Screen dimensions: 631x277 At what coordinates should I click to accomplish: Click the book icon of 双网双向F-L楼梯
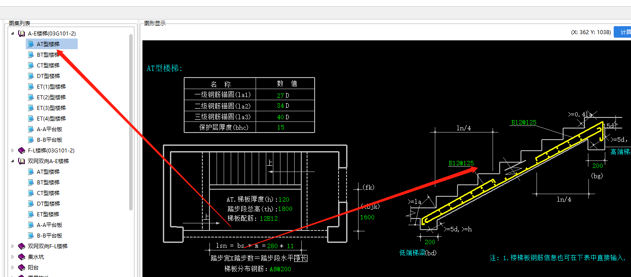[x=21, y=246]
